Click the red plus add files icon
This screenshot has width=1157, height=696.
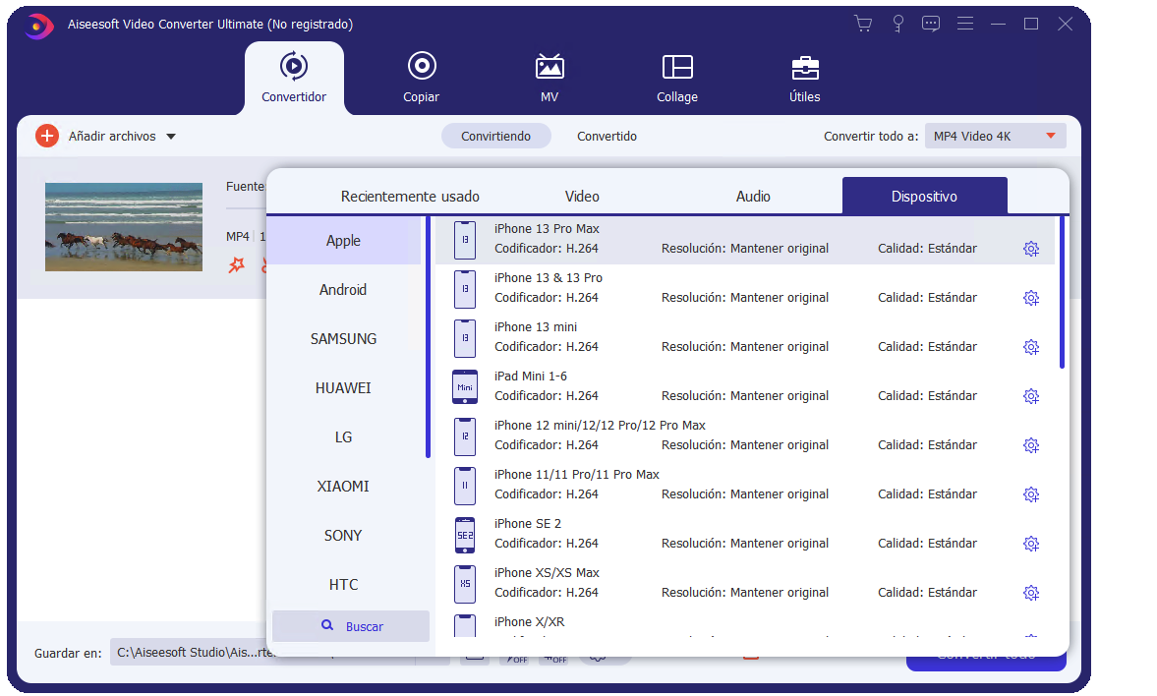[47, 136]
